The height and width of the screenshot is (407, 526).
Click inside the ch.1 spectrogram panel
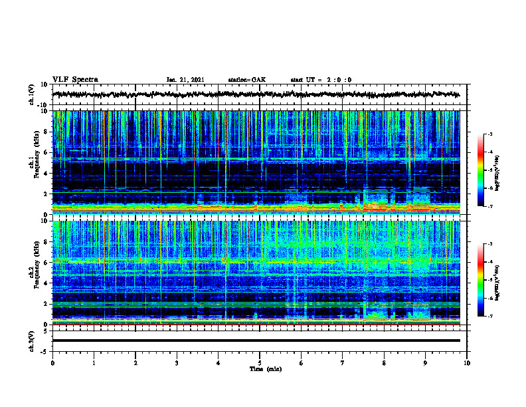click(256, 162)
